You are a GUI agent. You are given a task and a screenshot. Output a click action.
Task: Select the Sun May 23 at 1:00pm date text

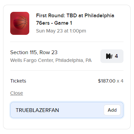point(61,31)
